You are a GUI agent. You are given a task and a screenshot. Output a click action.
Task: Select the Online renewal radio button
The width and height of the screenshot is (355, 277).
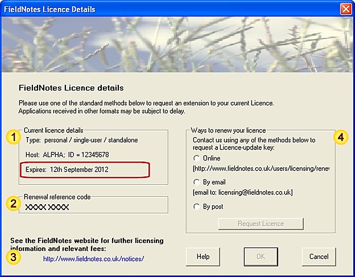click(196, 158)
